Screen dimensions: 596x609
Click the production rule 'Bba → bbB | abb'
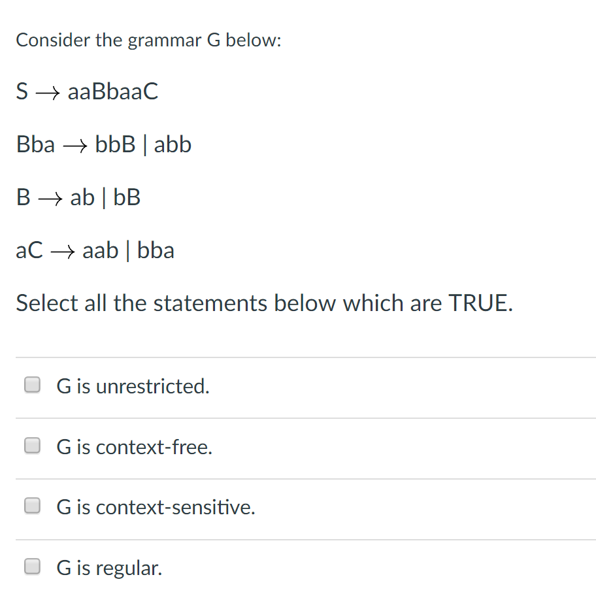click(103, 144)
